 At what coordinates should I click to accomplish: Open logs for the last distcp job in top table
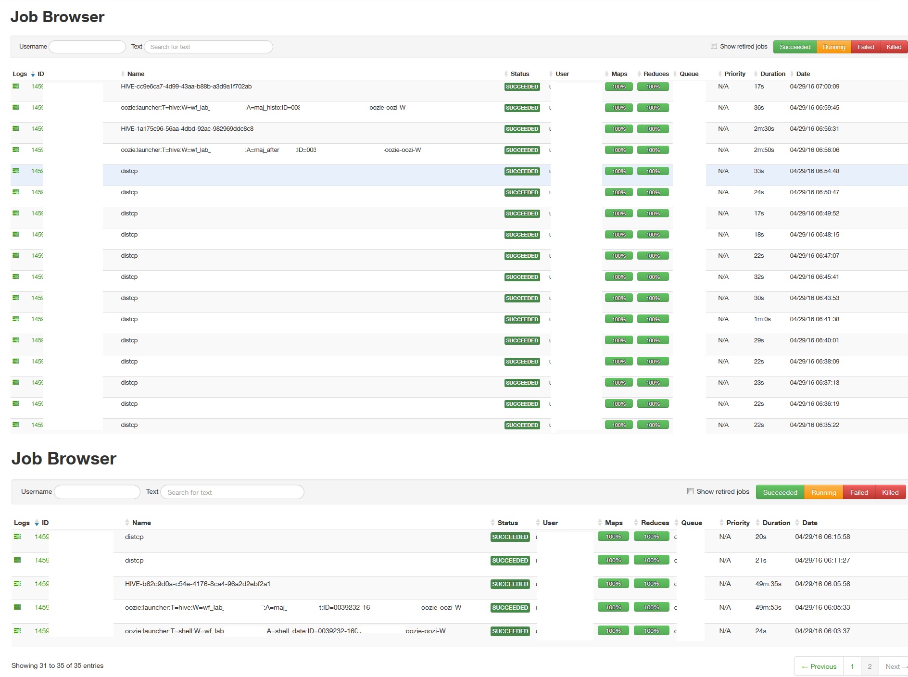point(16,425)
